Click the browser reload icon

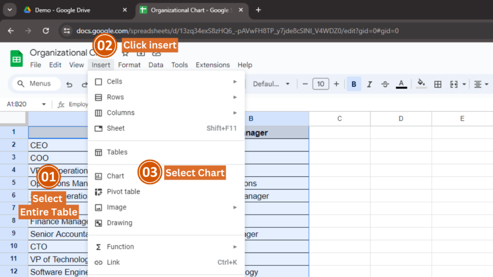pos(46,30)
